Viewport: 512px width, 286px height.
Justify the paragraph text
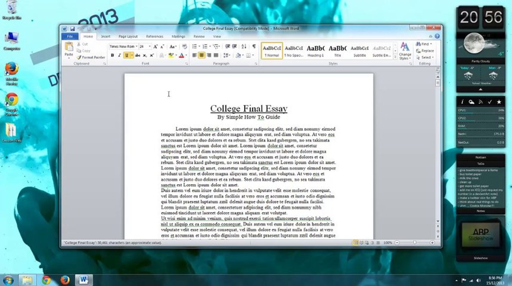click(216, 56)
